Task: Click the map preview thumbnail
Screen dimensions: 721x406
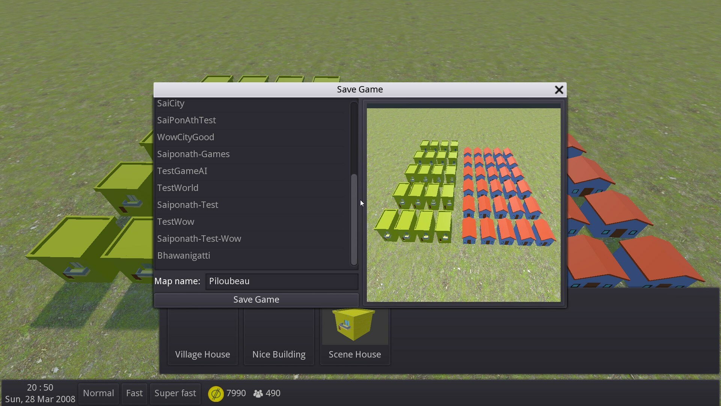Action: [463, 205]
